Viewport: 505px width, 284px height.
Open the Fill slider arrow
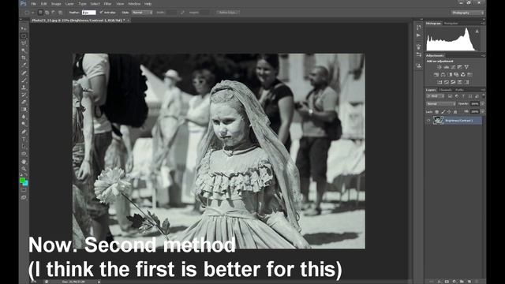tap(482, 111)
